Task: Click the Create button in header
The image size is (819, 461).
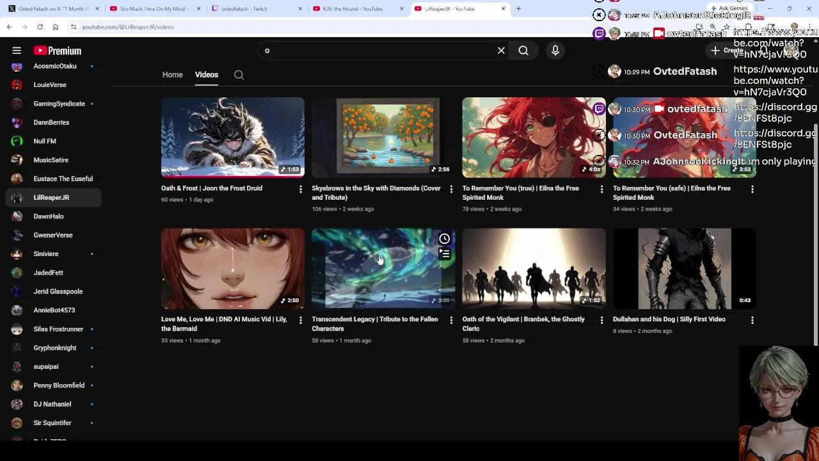Action: (x=728, y=51)
